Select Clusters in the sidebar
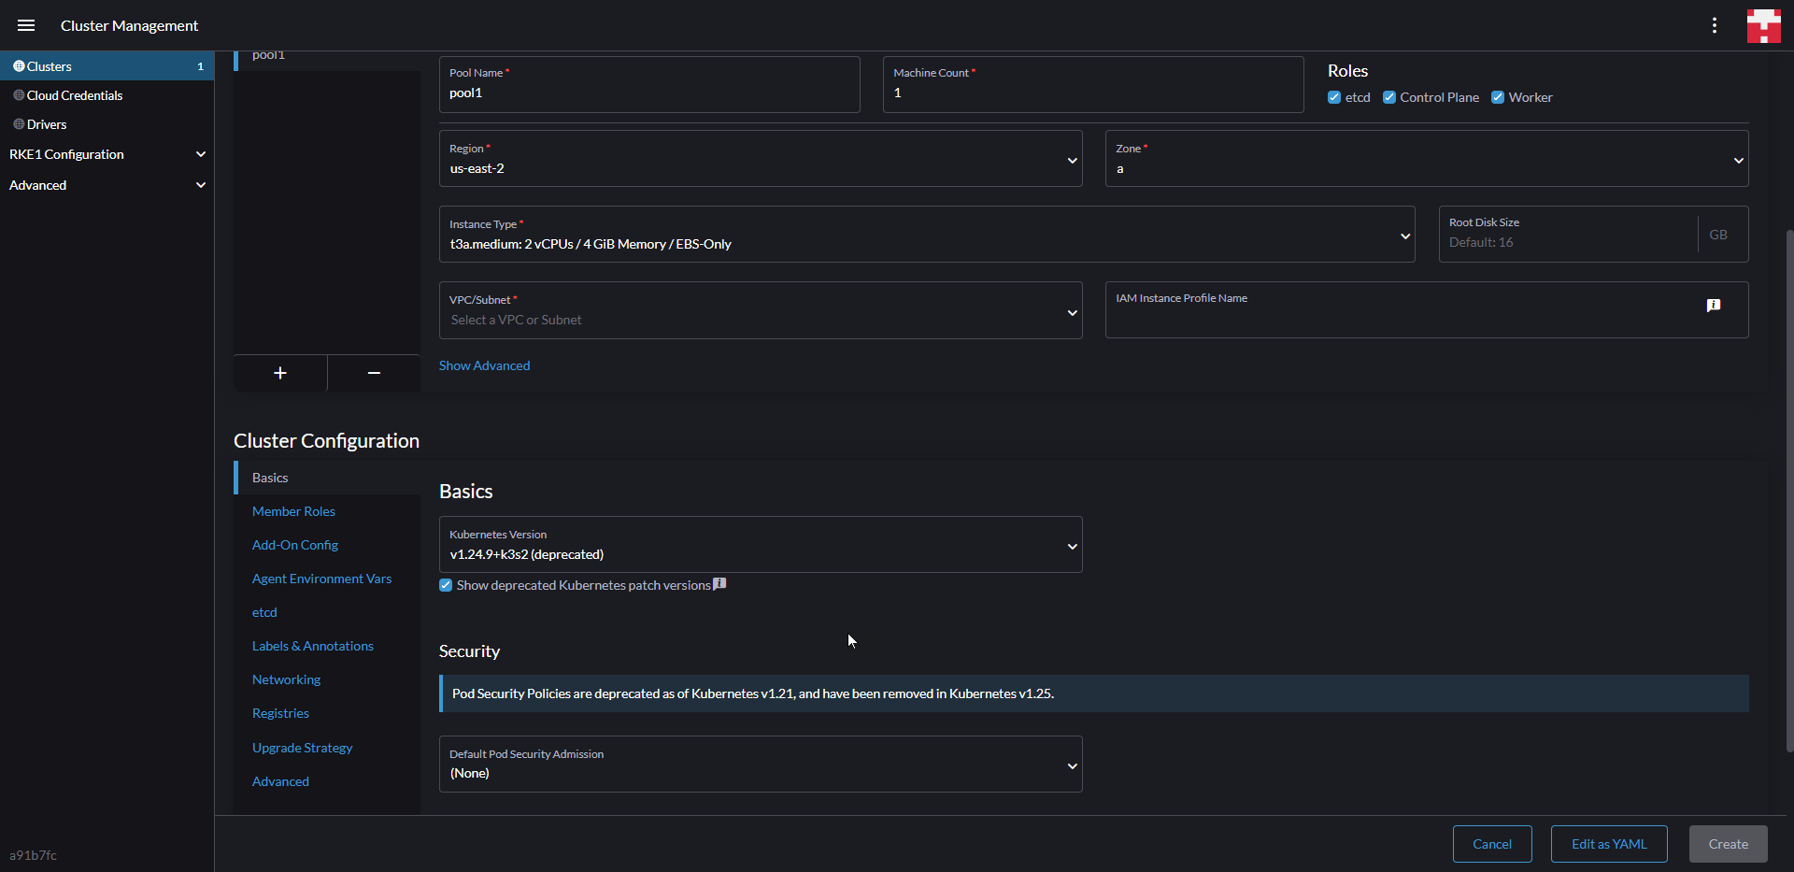The image size is (1794, 872). [x=50, y=65]
